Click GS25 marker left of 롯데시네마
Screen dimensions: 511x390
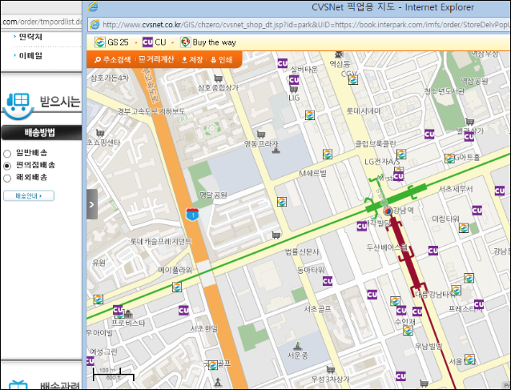point(310,115)
